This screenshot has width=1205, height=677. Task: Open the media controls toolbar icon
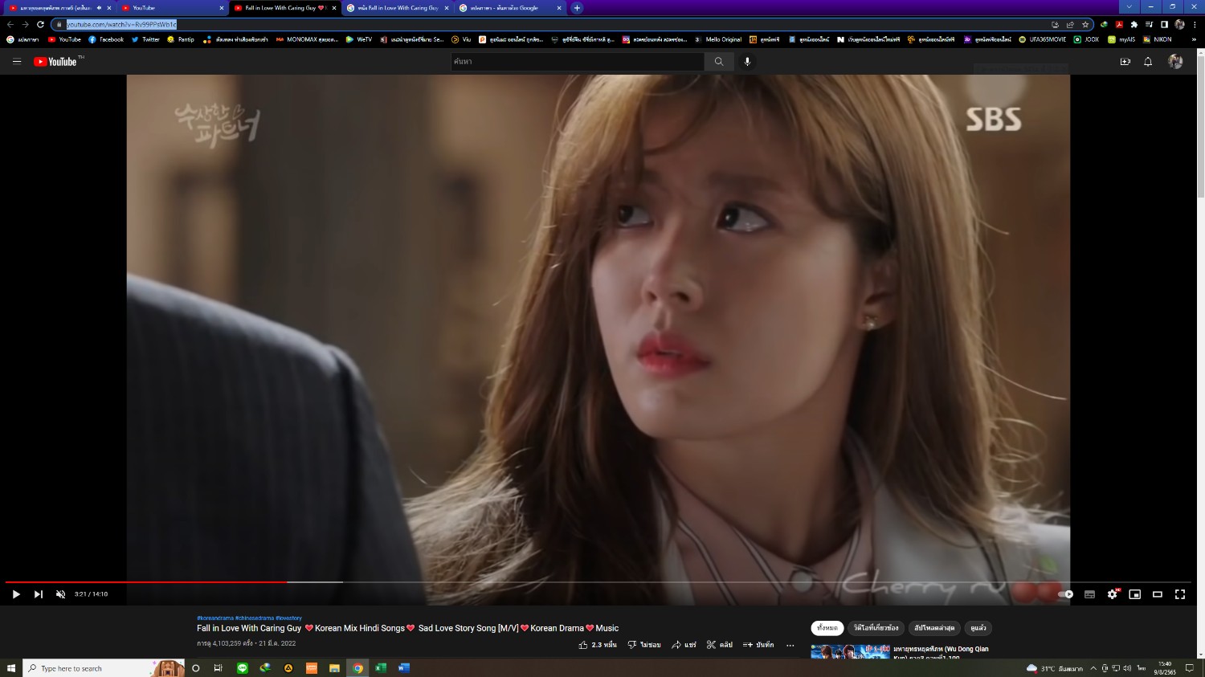pos(1149,24)
